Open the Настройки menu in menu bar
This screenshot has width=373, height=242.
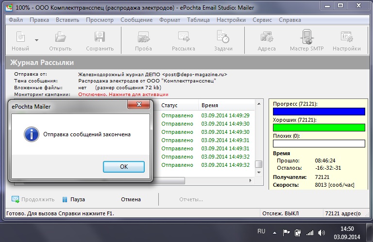pyautogui.click(x=231, y=20)
